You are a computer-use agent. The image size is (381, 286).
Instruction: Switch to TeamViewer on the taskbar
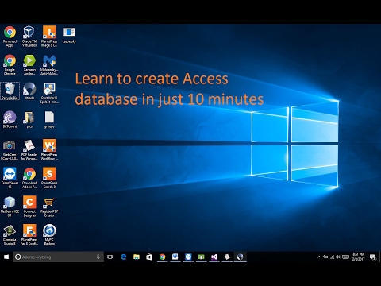[x=188, y=257]
